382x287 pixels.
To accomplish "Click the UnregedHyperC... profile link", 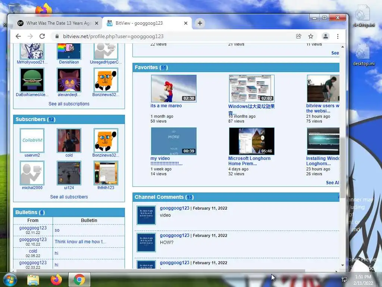I will (106, 62).
